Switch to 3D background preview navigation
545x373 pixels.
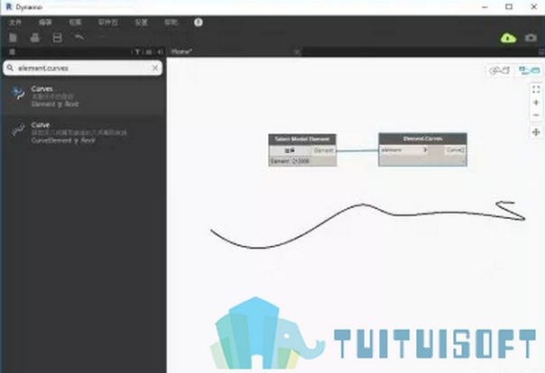[x=500, y=70]
